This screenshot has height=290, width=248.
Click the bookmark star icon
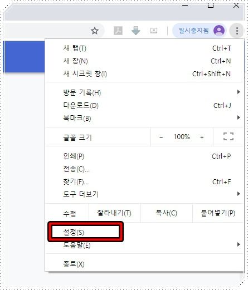tap(95, 31)
